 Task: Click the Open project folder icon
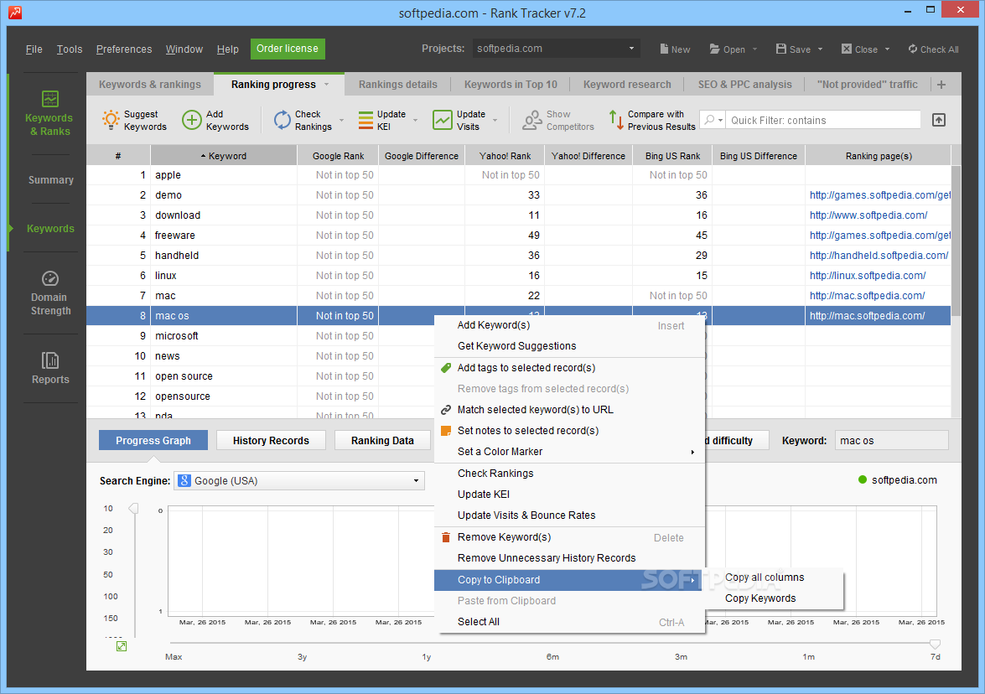(x=715, y=49)
